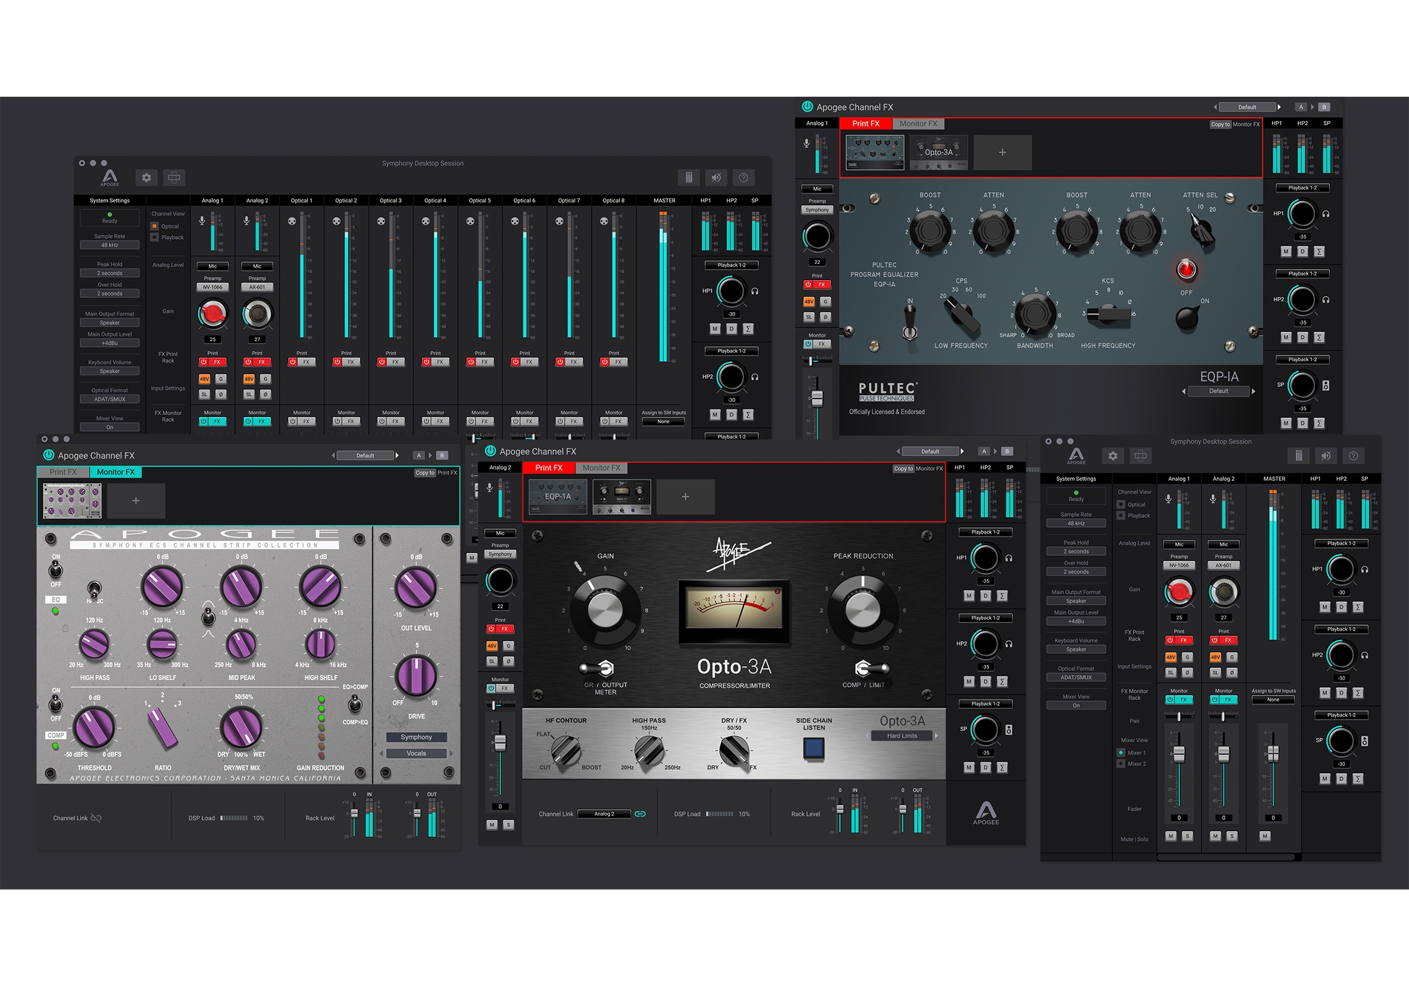Click the Analog 2 pan slider in small Symphony window

1223,717
